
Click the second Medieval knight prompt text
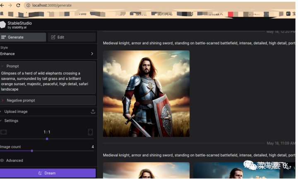pos(199,155)
